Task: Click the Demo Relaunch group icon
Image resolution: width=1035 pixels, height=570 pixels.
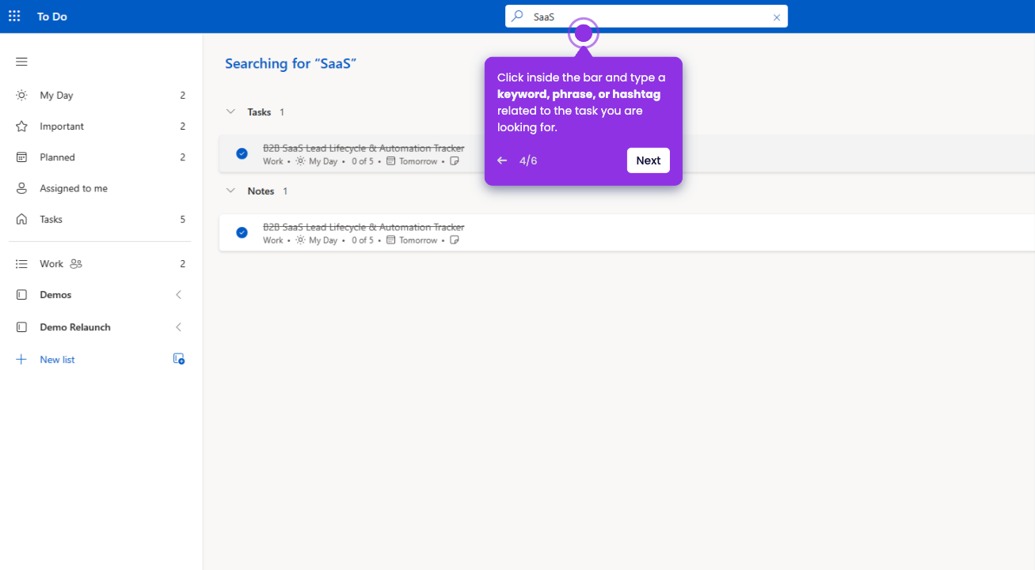Action: coord(21,327)
